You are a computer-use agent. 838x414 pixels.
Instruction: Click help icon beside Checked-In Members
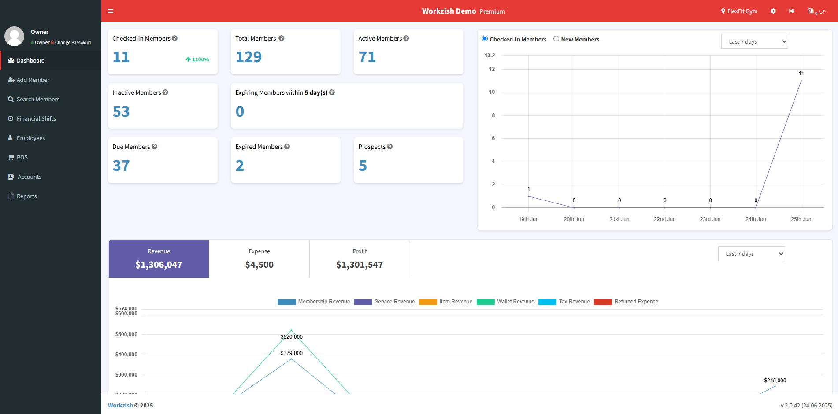(x=175, y=38)
